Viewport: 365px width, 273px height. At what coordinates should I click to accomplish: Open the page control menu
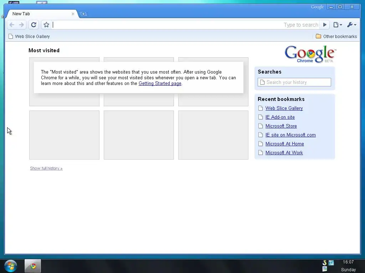pos(338,25)
